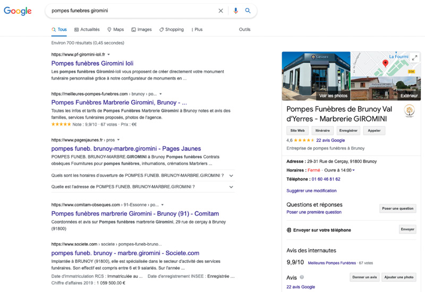This screenshot has width=425, height=292.
Task: Switch to the Actualités tab
Action: (x=87, y=30)
